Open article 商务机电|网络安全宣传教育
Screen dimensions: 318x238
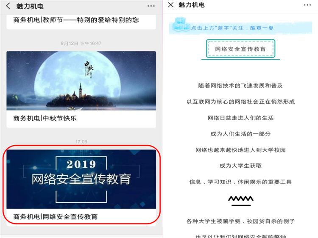(55, 217)
